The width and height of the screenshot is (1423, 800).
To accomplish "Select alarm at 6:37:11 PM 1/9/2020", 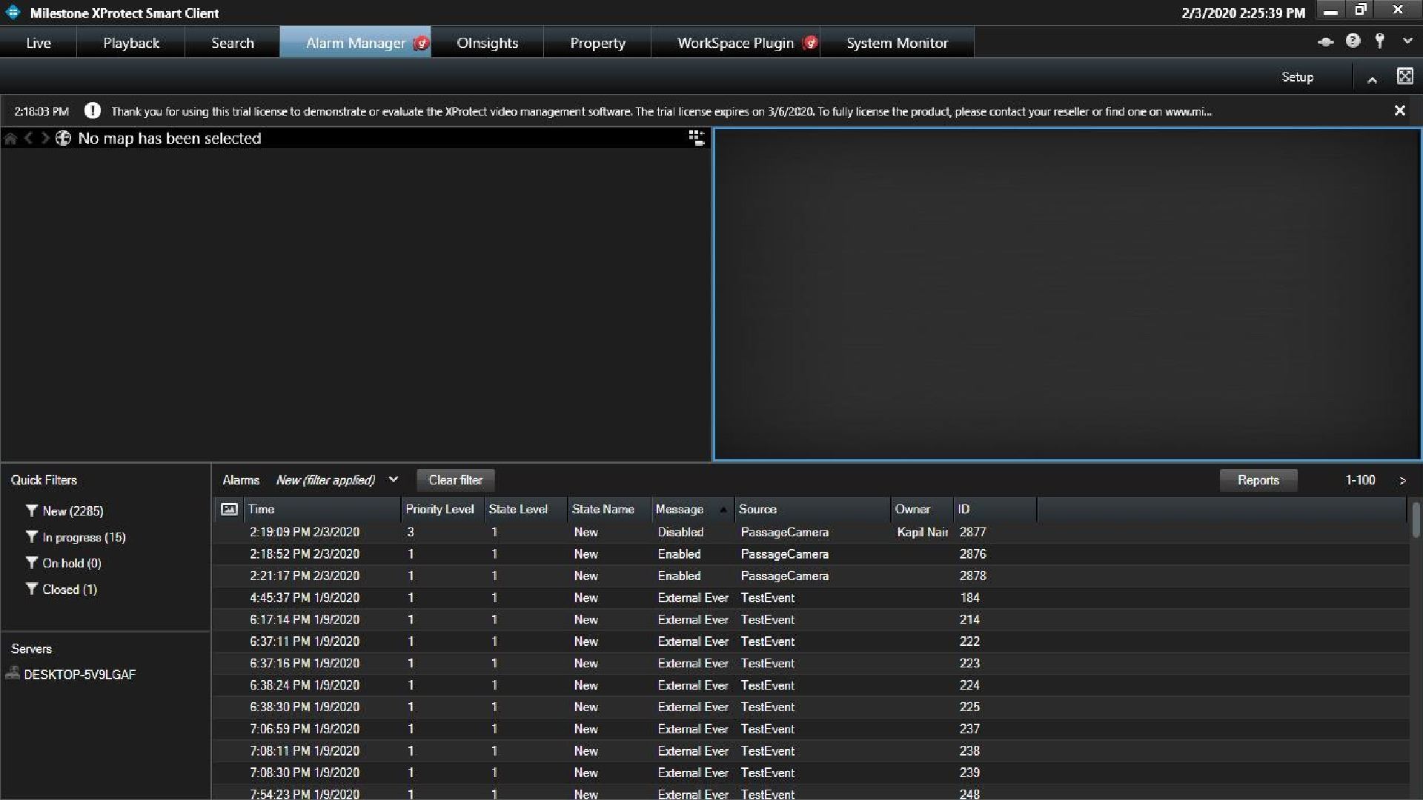I will (x=811, y=641).
